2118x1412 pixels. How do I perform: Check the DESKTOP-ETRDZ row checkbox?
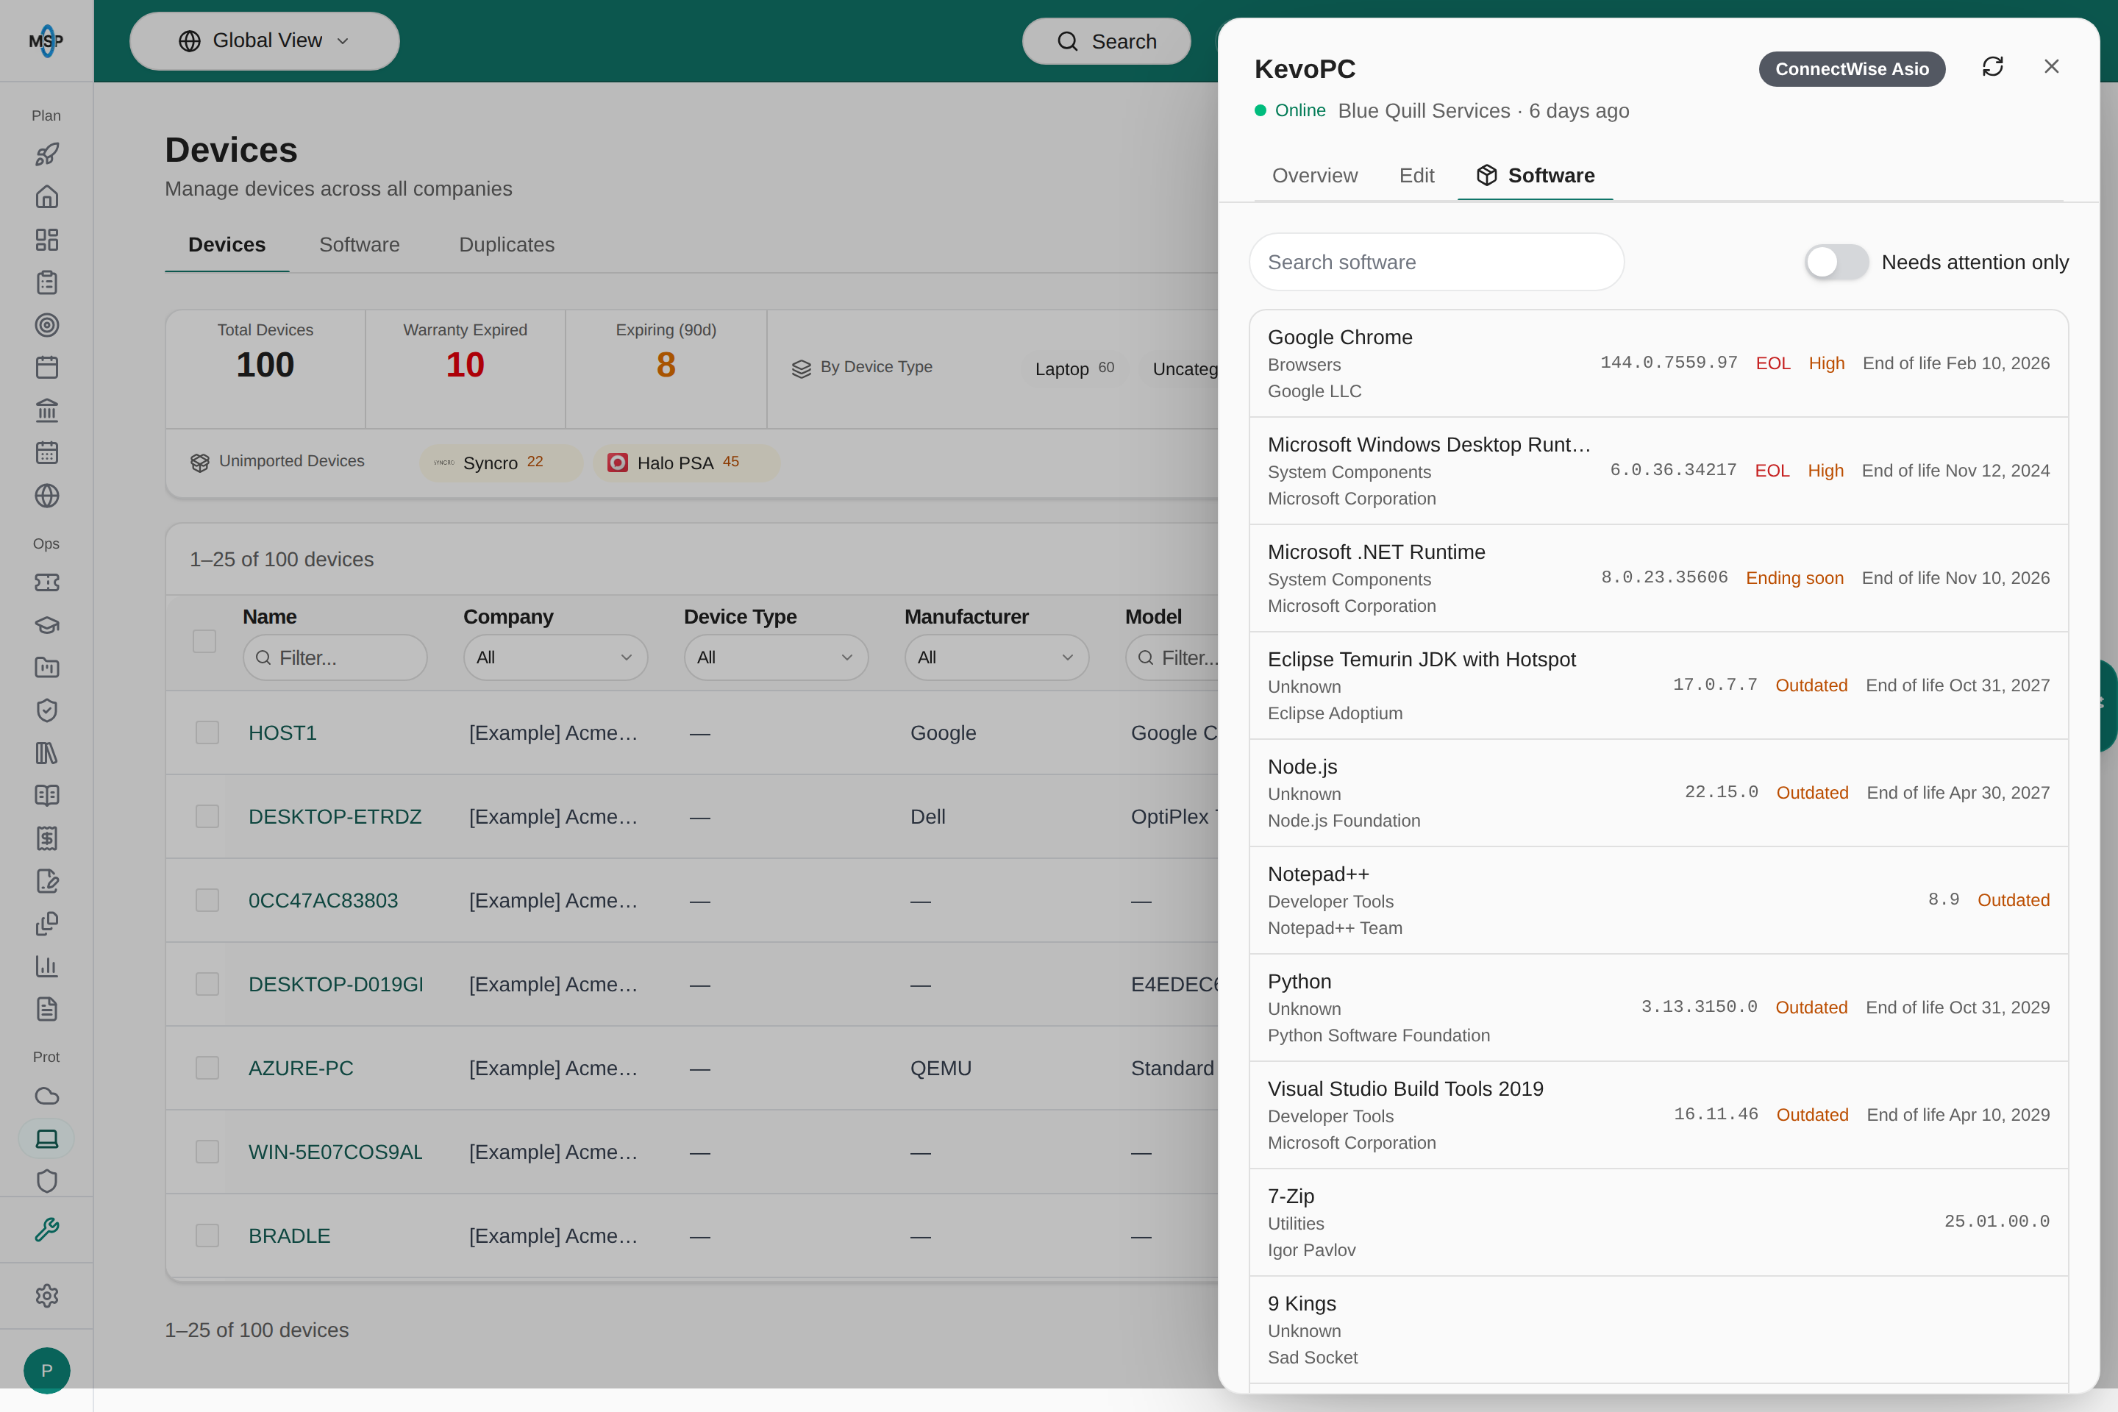tap(207, 816)
